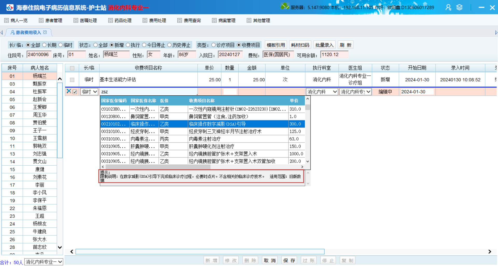Click the green server status icon

285,6
